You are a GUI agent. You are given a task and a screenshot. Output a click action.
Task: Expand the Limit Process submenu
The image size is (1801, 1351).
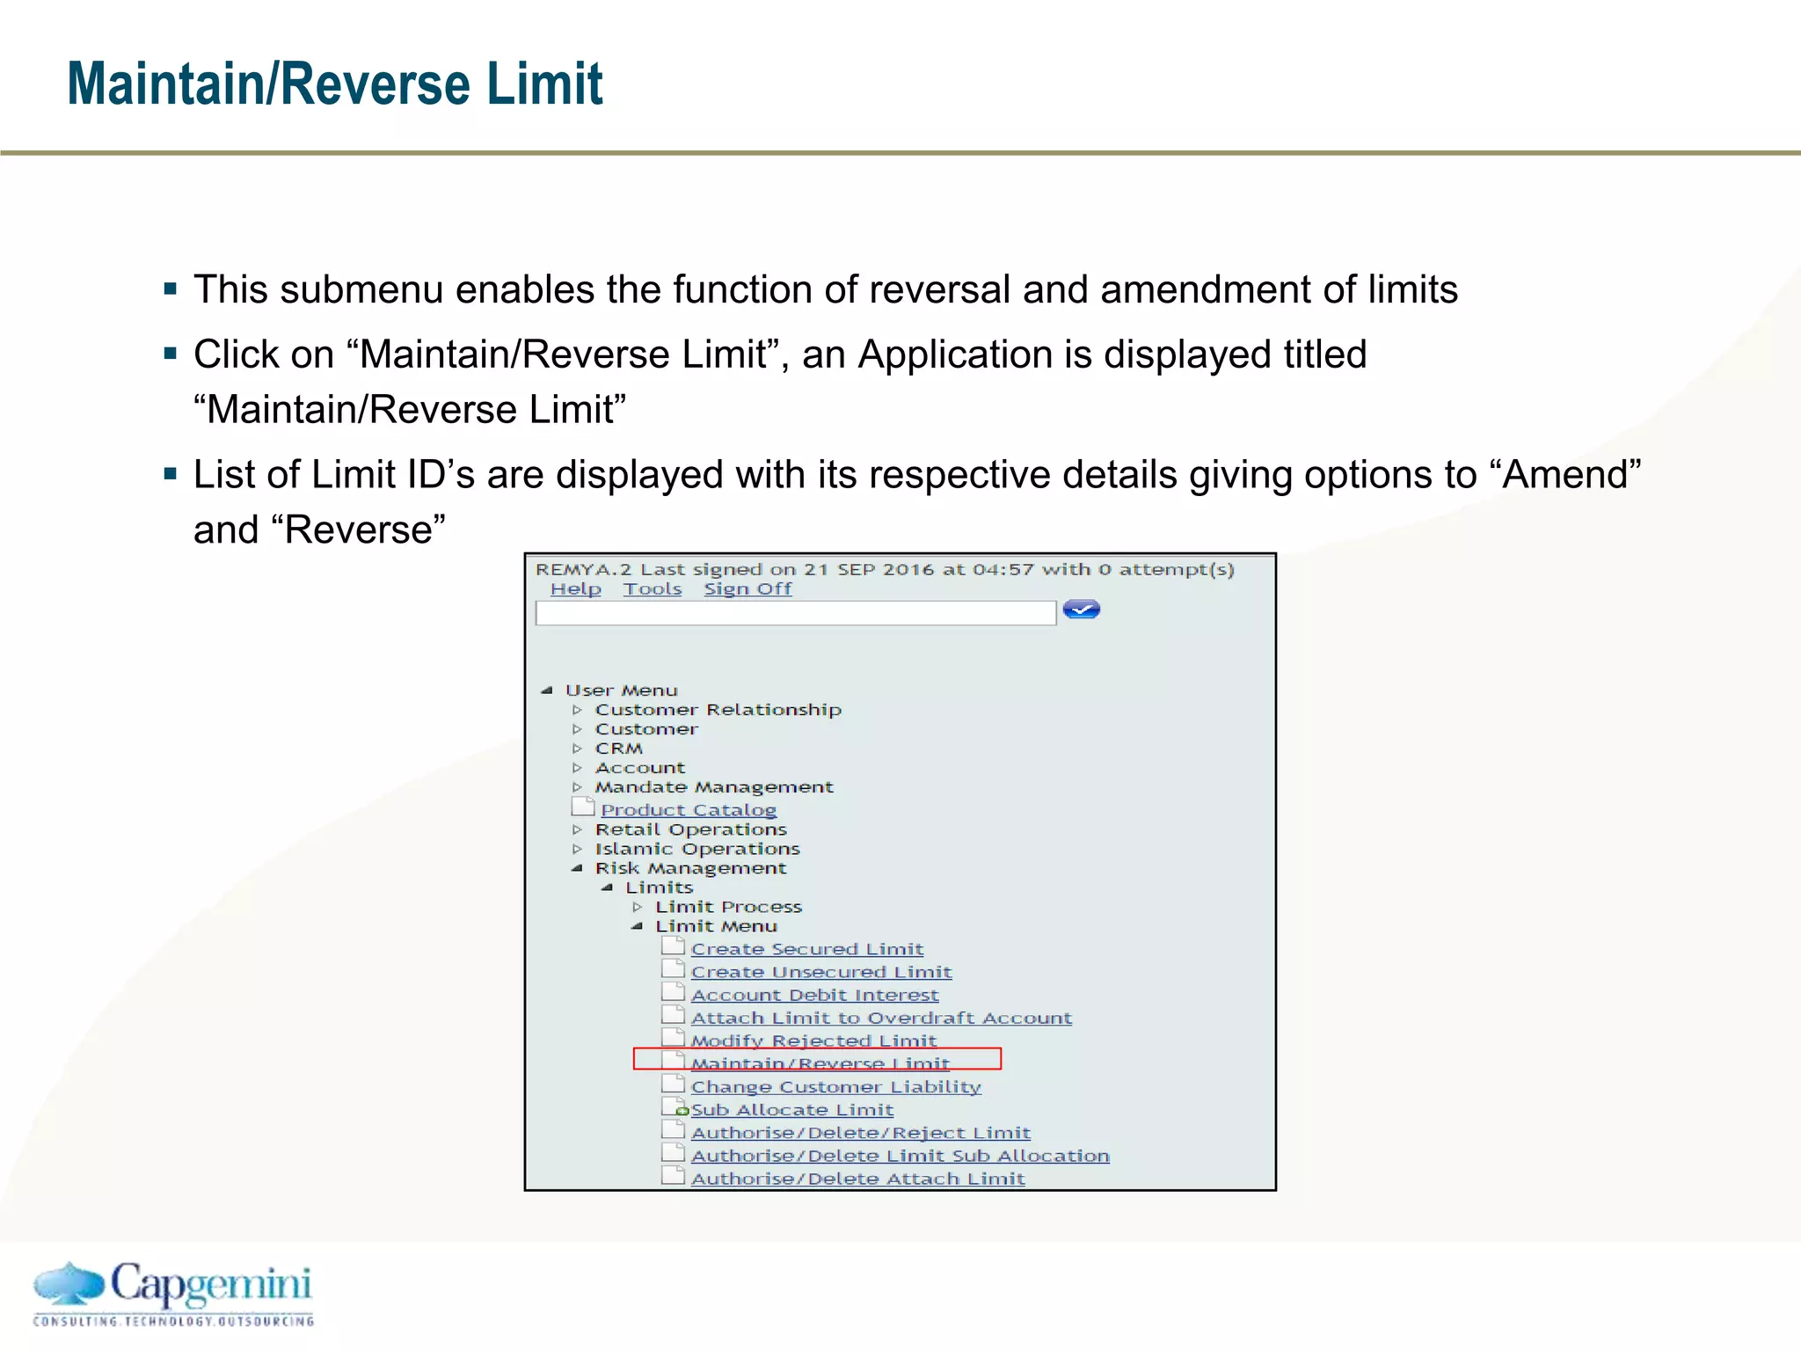[x=638, y=907]
